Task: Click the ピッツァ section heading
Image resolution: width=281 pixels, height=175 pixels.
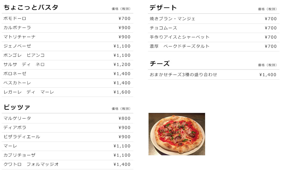Action: [17, 107]
